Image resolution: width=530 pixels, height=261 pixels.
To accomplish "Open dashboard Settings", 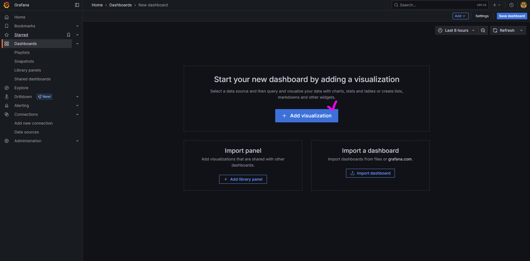I will (x=482, y=16).
